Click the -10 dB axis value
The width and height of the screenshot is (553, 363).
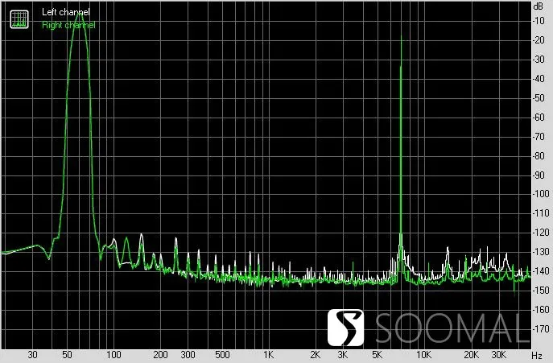click(539, 20)
